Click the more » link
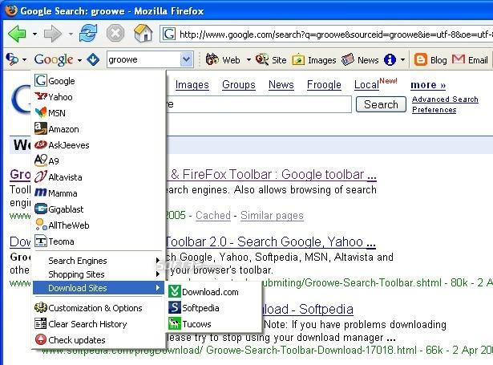The height and width of the screenshot is (365, 493). pos(428,85)
